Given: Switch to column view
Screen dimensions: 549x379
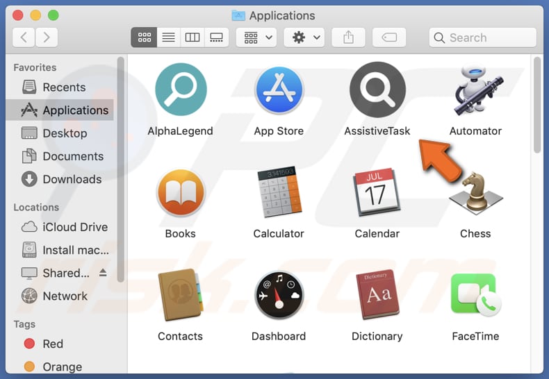Looking at the screenshot, I should tap(192, 37).
